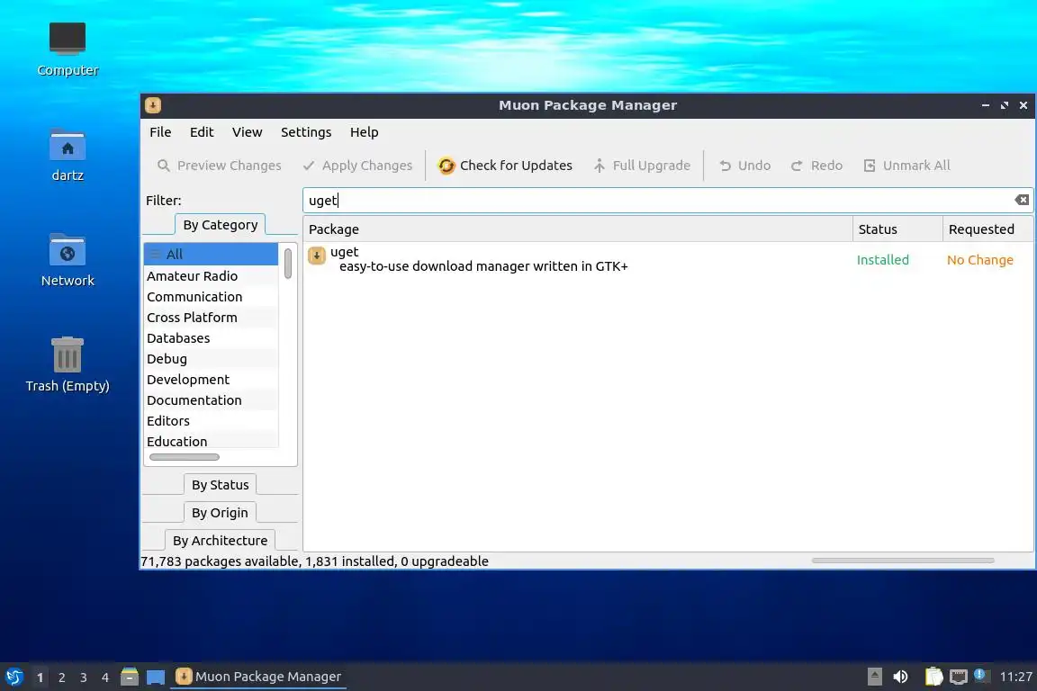Clear the filter text with the clear icon
This screenshot has height=691, width=1037.
click(x=1022, y=200)
